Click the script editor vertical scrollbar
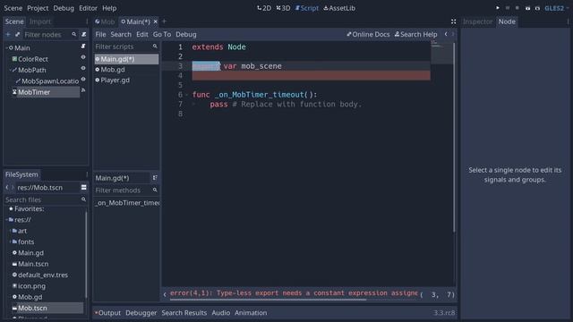 454,137
